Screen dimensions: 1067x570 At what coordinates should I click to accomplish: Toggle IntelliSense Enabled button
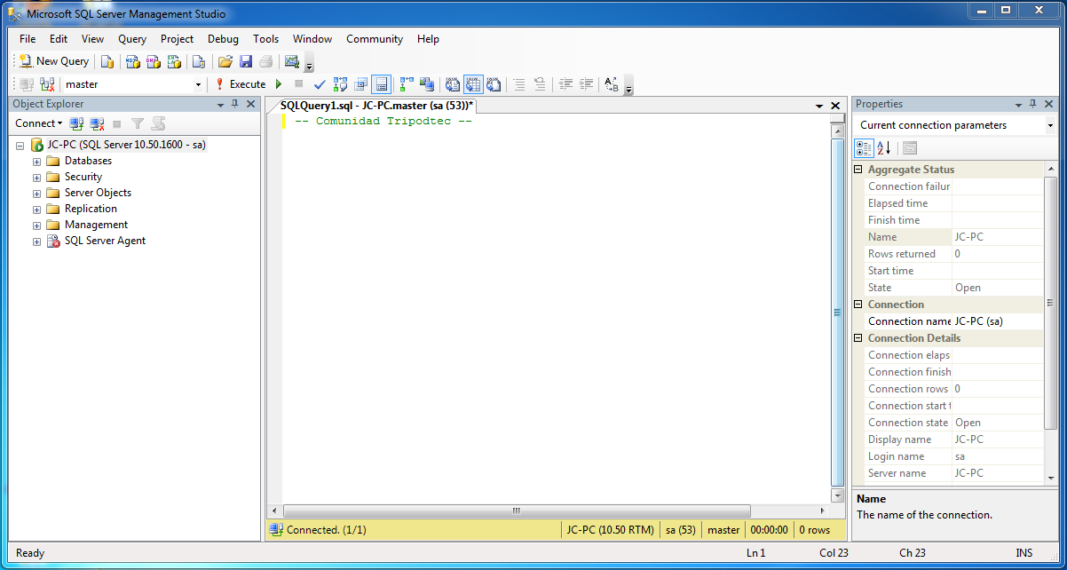click(x=381, y=84)
